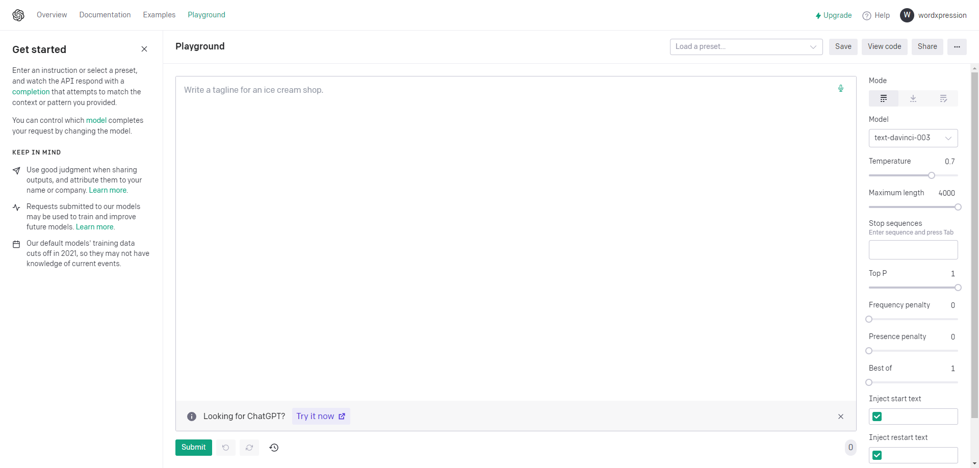
Task: Click the Upgrade lightning icon
Action: [x=818, y=16]
